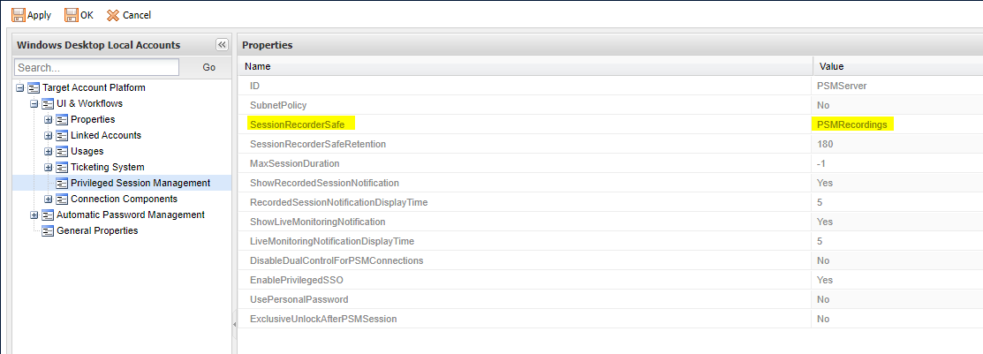Click the Target Account Platform node icon
The height and width of the screenshot is (354, 983).
coord(34,88)
